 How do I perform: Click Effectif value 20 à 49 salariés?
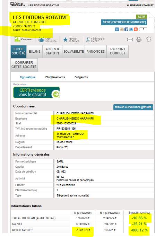[x=66, y=185]
